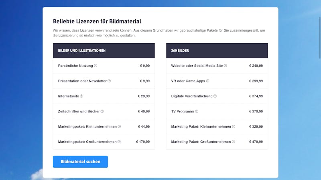Viewport: 321px width, 180px height.
Task: Open help icon next to TV Programm
Action: click(x=197, y=111)
